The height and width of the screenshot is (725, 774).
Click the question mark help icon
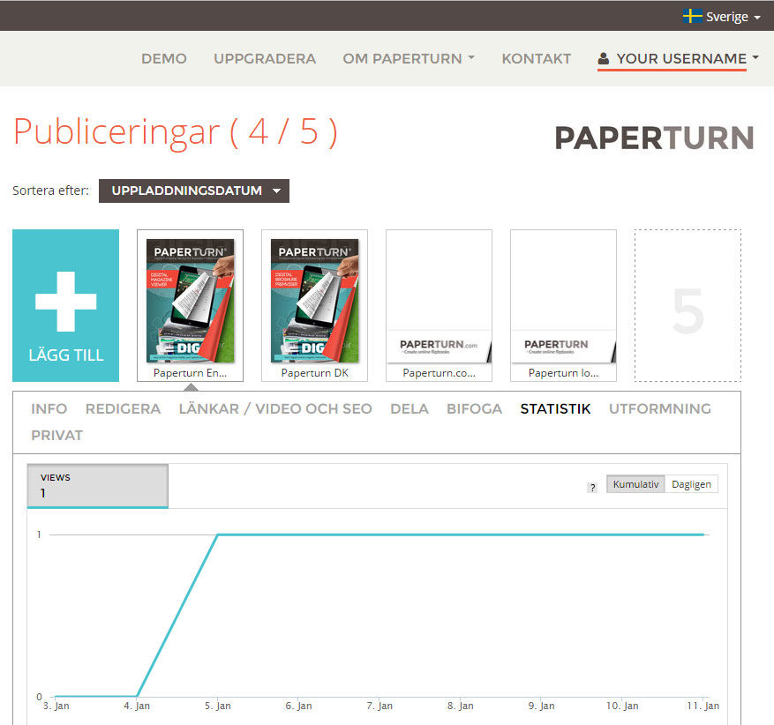(592, 487)
